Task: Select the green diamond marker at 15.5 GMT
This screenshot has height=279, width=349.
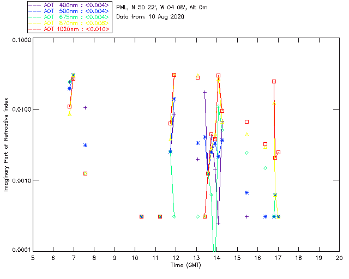Action: (x=246, y=153)
